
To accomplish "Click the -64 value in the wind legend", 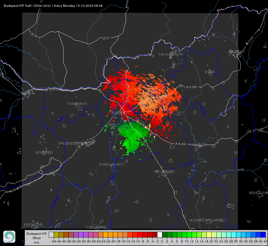I will pyautogui.click(x=53, y=241).
